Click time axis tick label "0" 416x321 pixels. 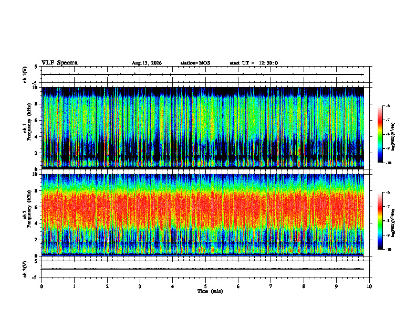click(41, 286)
